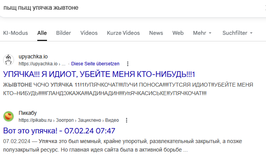Switch to the Videos tab
This screenshot has height=162, width=266.
coord(89,33)
